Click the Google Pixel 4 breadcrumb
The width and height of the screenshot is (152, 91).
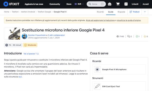coord(60,12)
